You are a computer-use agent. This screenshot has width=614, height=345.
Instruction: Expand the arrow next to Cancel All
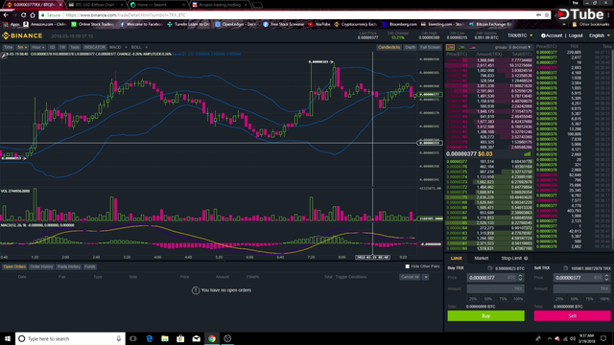[x=426, y=277]
